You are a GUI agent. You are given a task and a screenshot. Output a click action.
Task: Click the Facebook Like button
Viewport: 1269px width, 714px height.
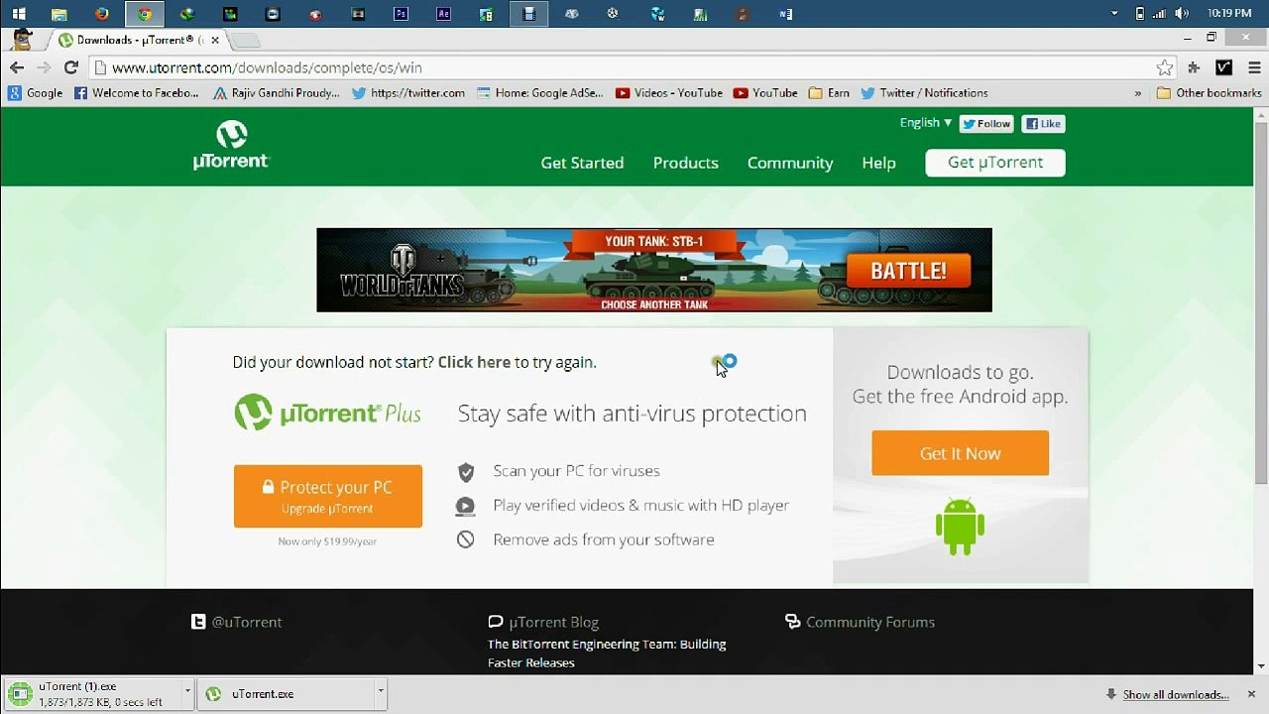pyautogui.click(x=1043, y=124)
